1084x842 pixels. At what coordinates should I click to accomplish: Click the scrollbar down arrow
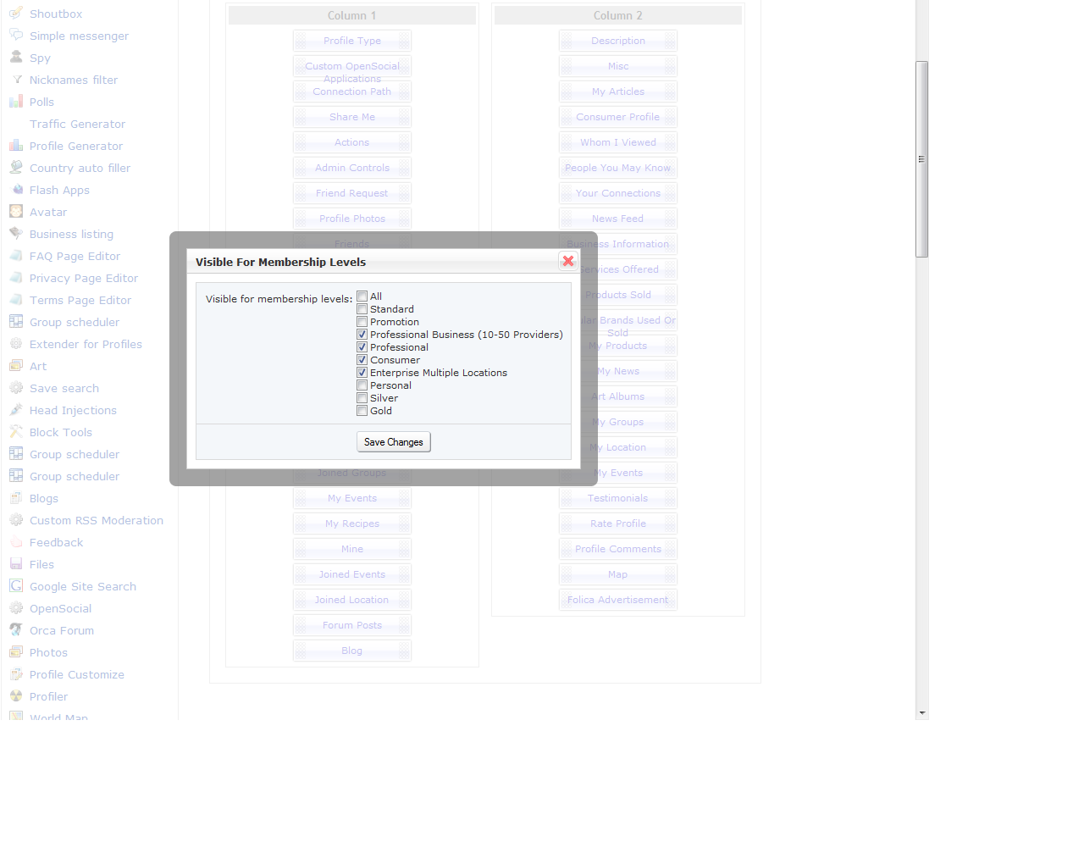click(921, 713)
